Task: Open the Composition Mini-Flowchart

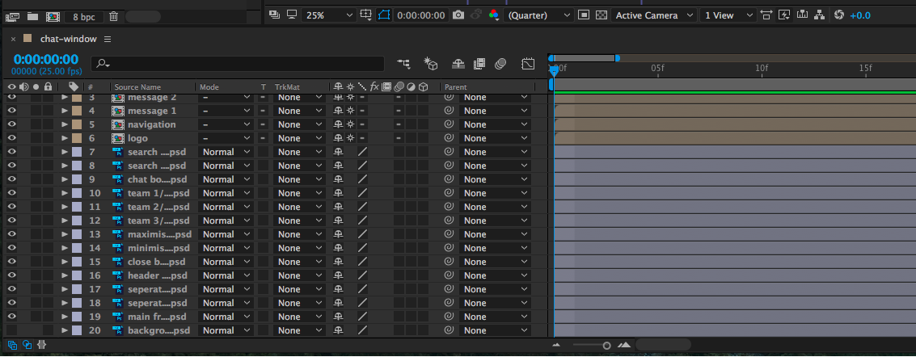Action: (404, 63)
